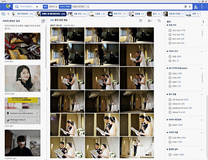Collapse the 렌즈 모델 filter section

tap(202, 94)
